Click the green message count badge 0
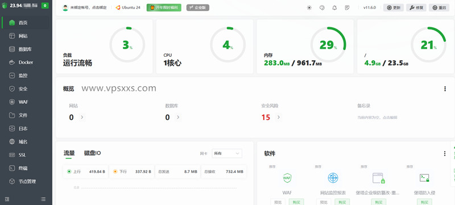The height and width of the screenshot is (205, 455). [x=45, y=6]
